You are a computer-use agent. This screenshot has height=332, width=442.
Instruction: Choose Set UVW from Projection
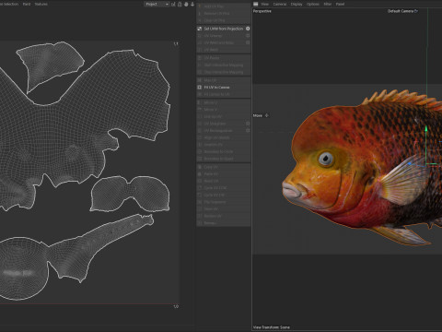pos(224,29)
